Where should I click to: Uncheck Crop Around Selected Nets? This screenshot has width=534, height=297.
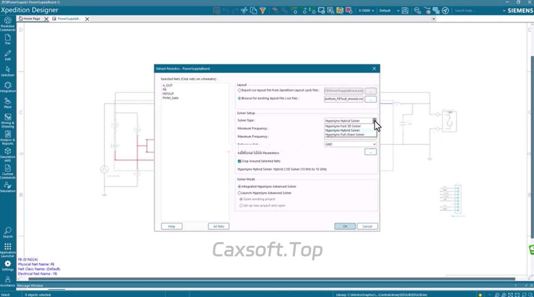[240, 161]
